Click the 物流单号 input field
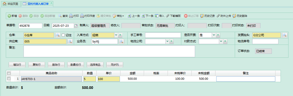 point(265,41)
